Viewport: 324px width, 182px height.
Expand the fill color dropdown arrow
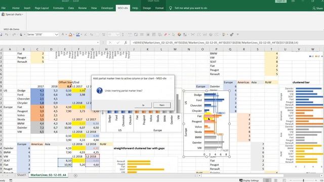73,34
